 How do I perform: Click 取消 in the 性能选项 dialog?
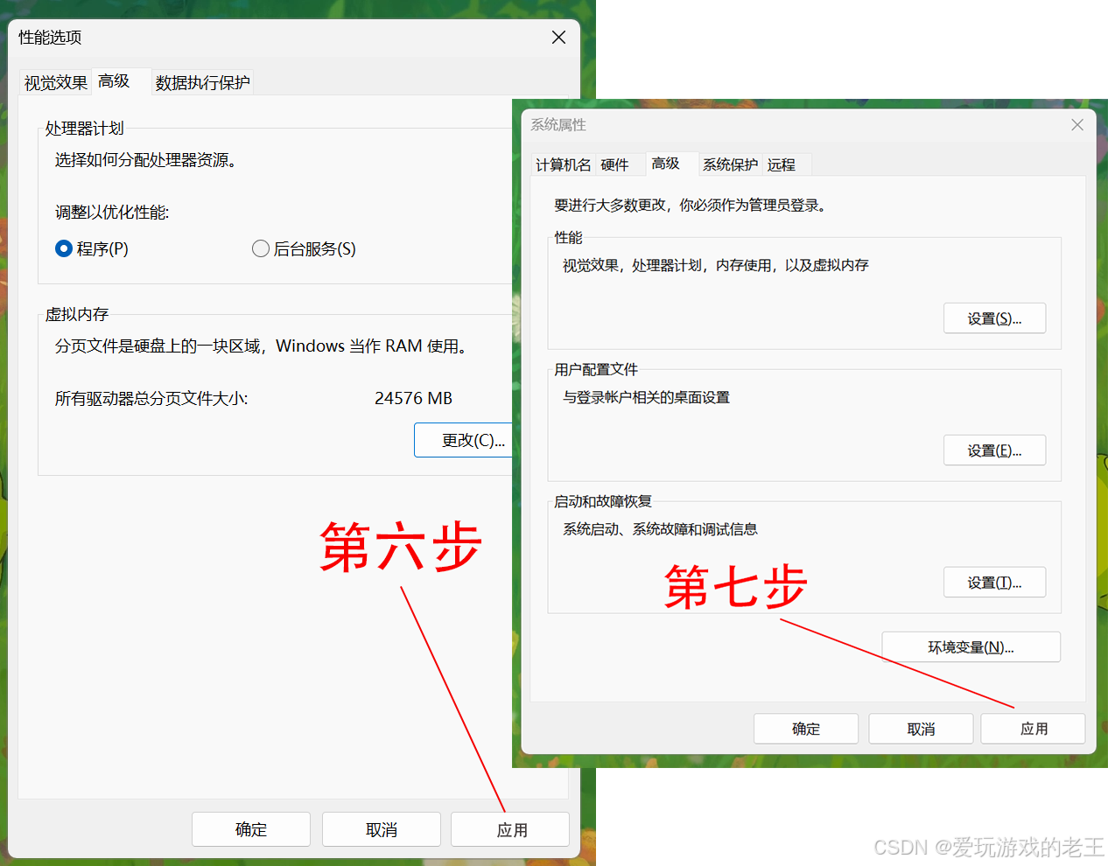(381, 829)
